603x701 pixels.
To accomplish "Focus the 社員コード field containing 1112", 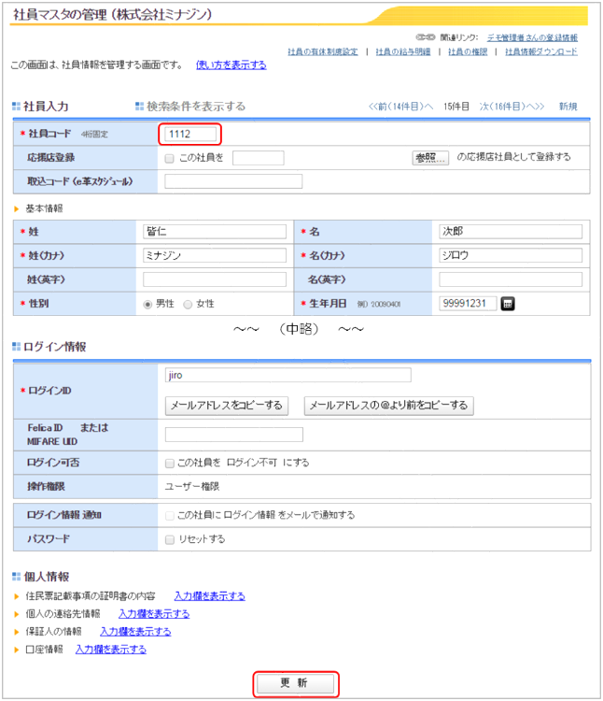I will 190,134.
